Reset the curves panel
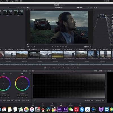 click(x=105, y=71)
